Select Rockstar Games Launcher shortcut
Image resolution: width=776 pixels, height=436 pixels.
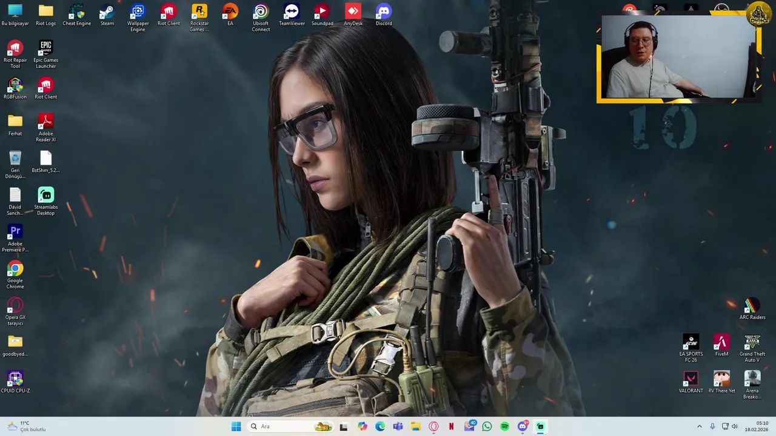coord(199,18)
